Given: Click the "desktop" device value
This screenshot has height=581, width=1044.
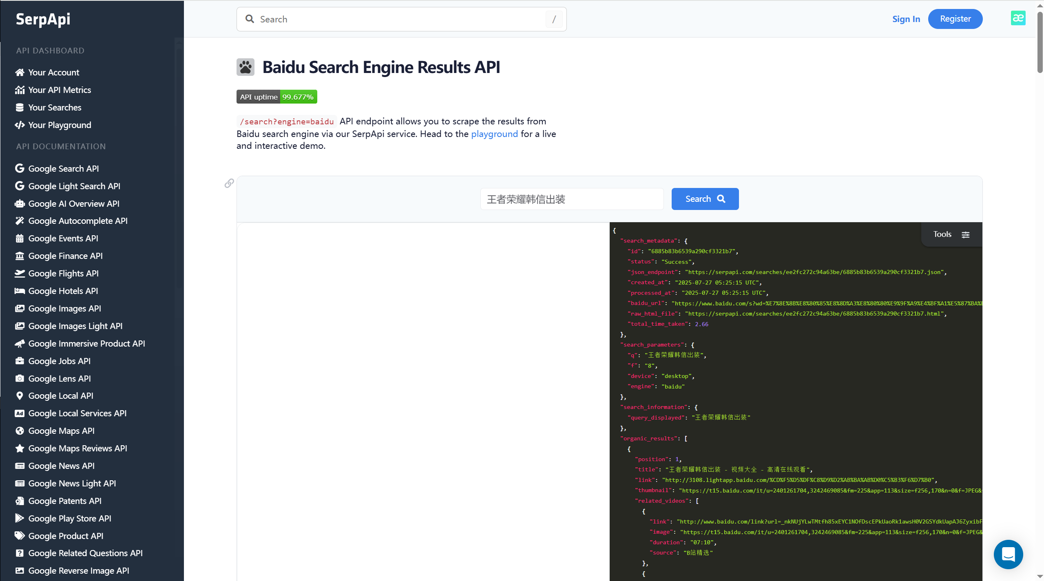Looking at the screenshot, I should pos(677,376).
